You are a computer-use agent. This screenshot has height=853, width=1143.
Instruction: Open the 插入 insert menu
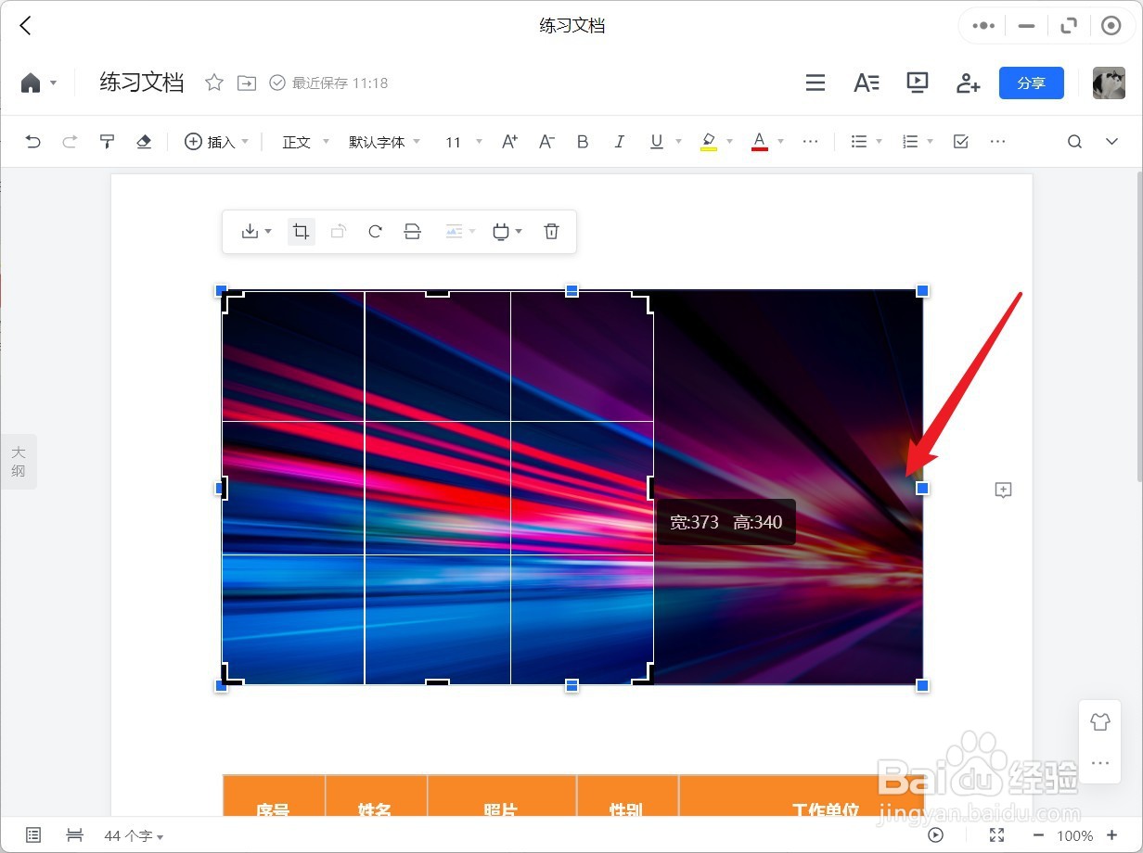coord(212,141)
